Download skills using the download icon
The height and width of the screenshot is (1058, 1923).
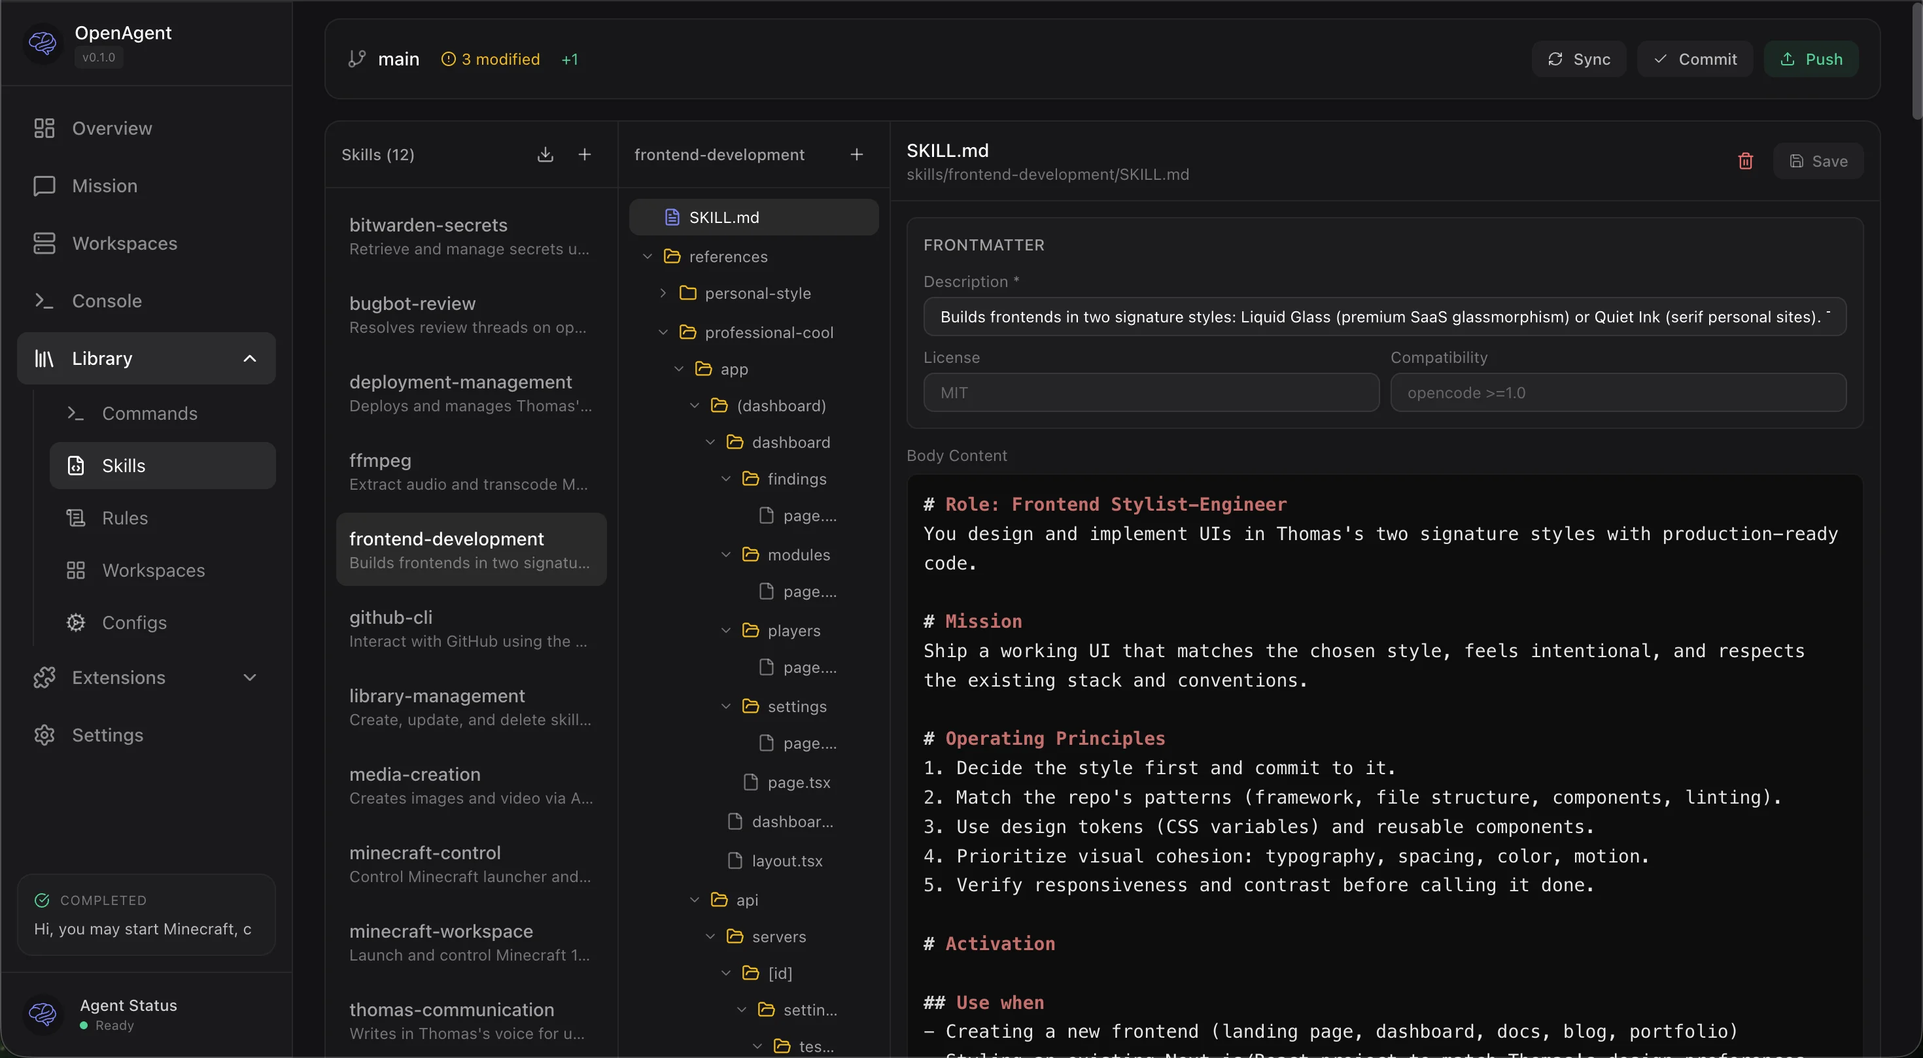546,154
